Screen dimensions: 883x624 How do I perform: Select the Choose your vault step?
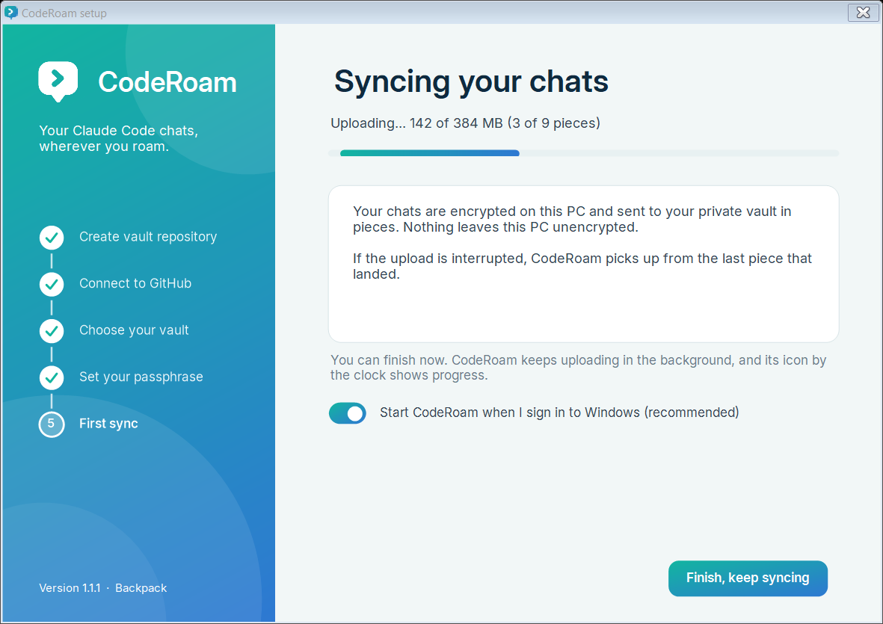(134, 330)
